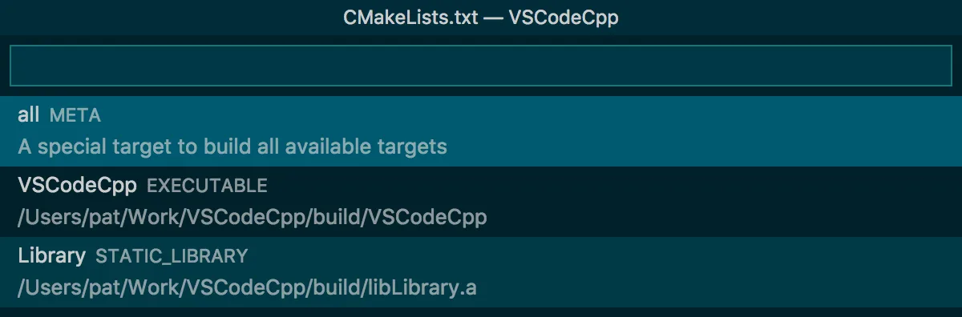Choose the last entry in the target list
Image resolution: width=962 pixels, height=317 pixels.
(481, 271)
